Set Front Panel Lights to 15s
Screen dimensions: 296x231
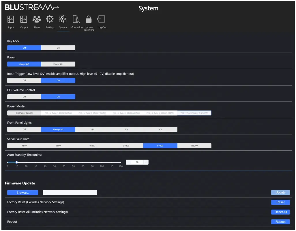(x=92, y=130)
